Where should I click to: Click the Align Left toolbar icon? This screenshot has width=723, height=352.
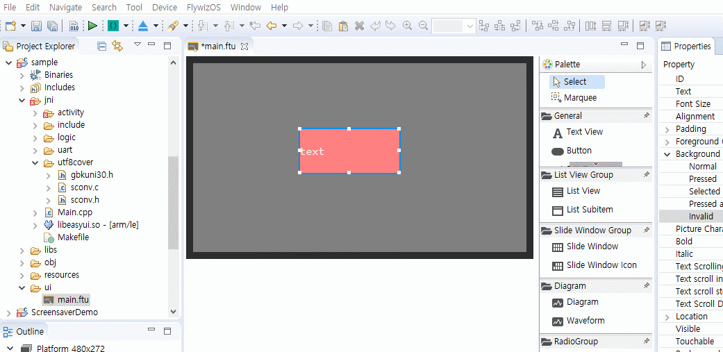(x=484, y=26)
